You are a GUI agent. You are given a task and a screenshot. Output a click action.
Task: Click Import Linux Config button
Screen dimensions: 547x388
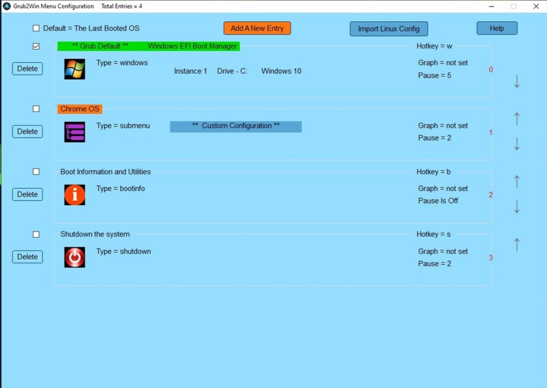click(x=389, y=29)
